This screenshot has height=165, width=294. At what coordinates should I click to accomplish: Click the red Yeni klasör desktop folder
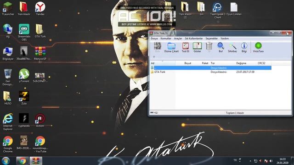click(x=24, y=9)
